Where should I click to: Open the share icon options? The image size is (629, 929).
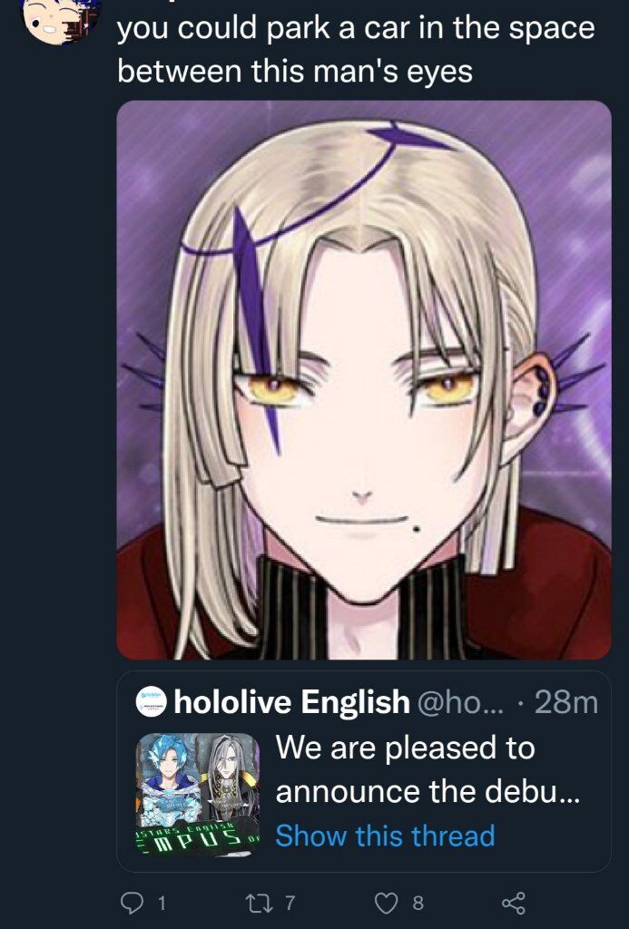point(514,903)
